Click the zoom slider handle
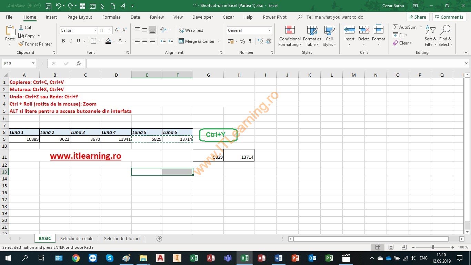This screenshot has height=265, width=471. 433,247
